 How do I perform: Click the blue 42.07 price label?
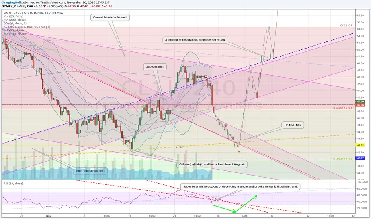pyautogui.click(x=360, y=158)
